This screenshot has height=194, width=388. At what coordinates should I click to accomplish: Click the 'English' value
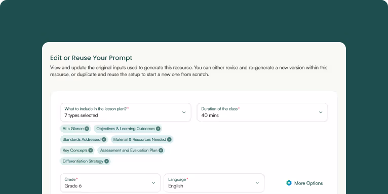[x=176, y=186]
